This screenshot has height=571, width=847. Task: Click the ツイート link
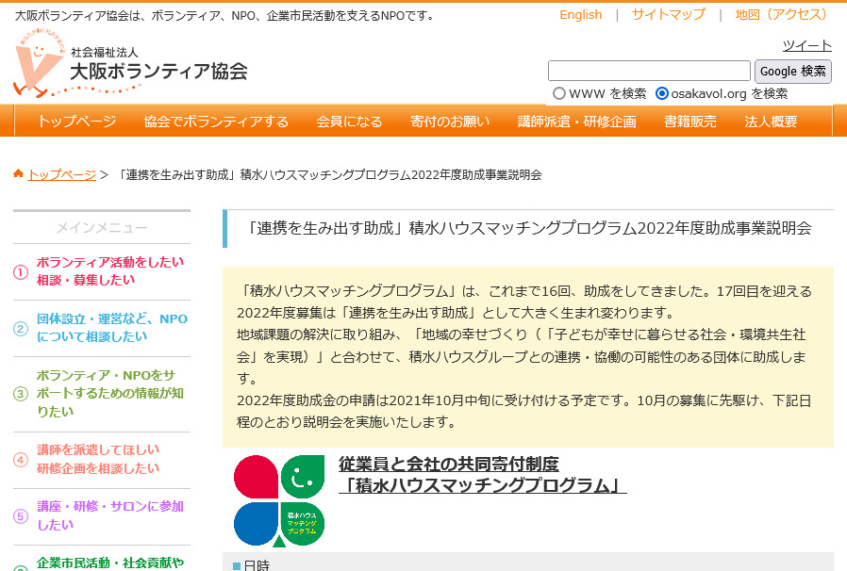click(806, 45)
